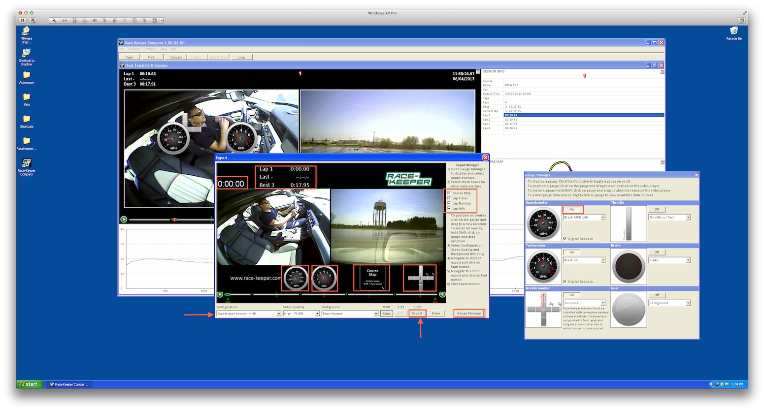Toggle Tachometer Digital Readout checkbox
The height and width of the screenshot is (411, 764).
[565, 282]
